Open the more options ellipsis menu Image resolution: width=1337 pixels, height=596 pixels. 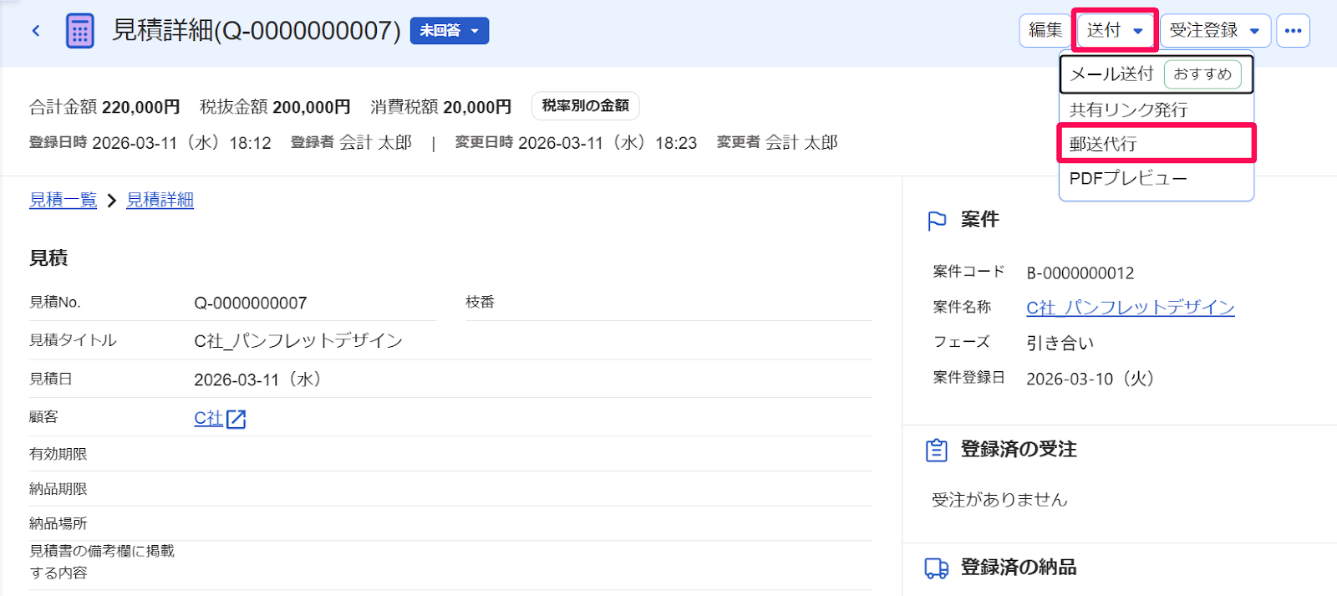1293,31
